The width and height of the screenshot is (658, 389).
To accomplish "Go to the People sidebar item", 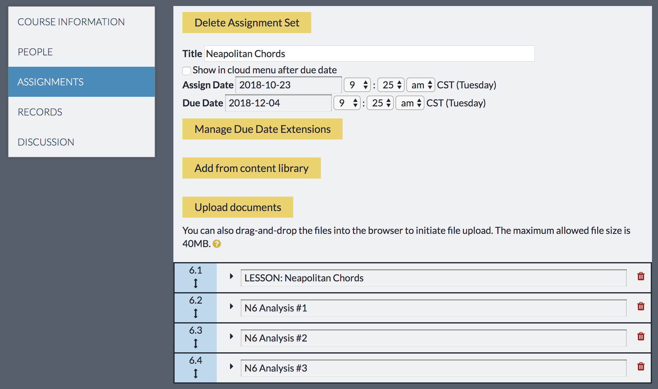I will pos(35,52).
